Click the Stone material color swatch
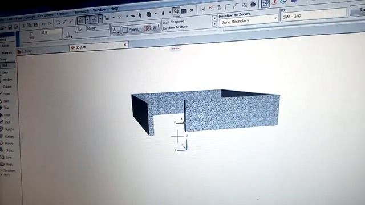Screen dimensions: 365x205 pyautogui.click(x=125, y=30)
